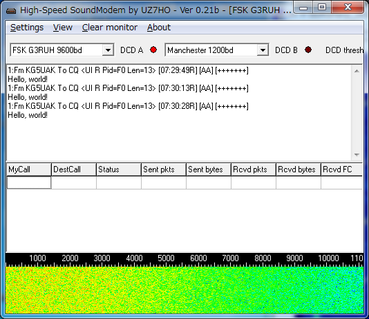369x319 pixels.
Task: Click the monitor scrollbar down arrow
Action: (x=357, y=155)
